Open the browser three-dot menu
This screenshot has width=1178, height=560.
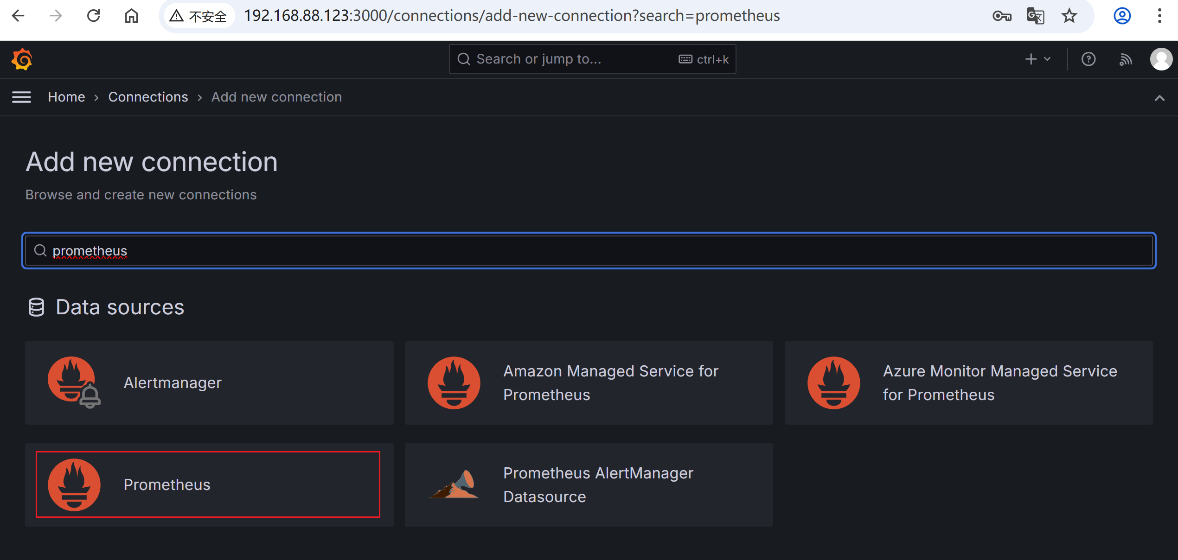(x=1159, y=16)
